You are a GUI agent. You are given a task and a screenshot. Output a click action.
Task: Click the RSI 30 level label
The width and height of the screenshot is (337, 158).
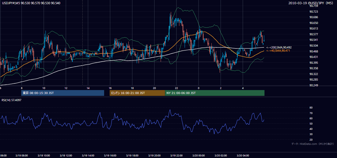pos(311,134)
